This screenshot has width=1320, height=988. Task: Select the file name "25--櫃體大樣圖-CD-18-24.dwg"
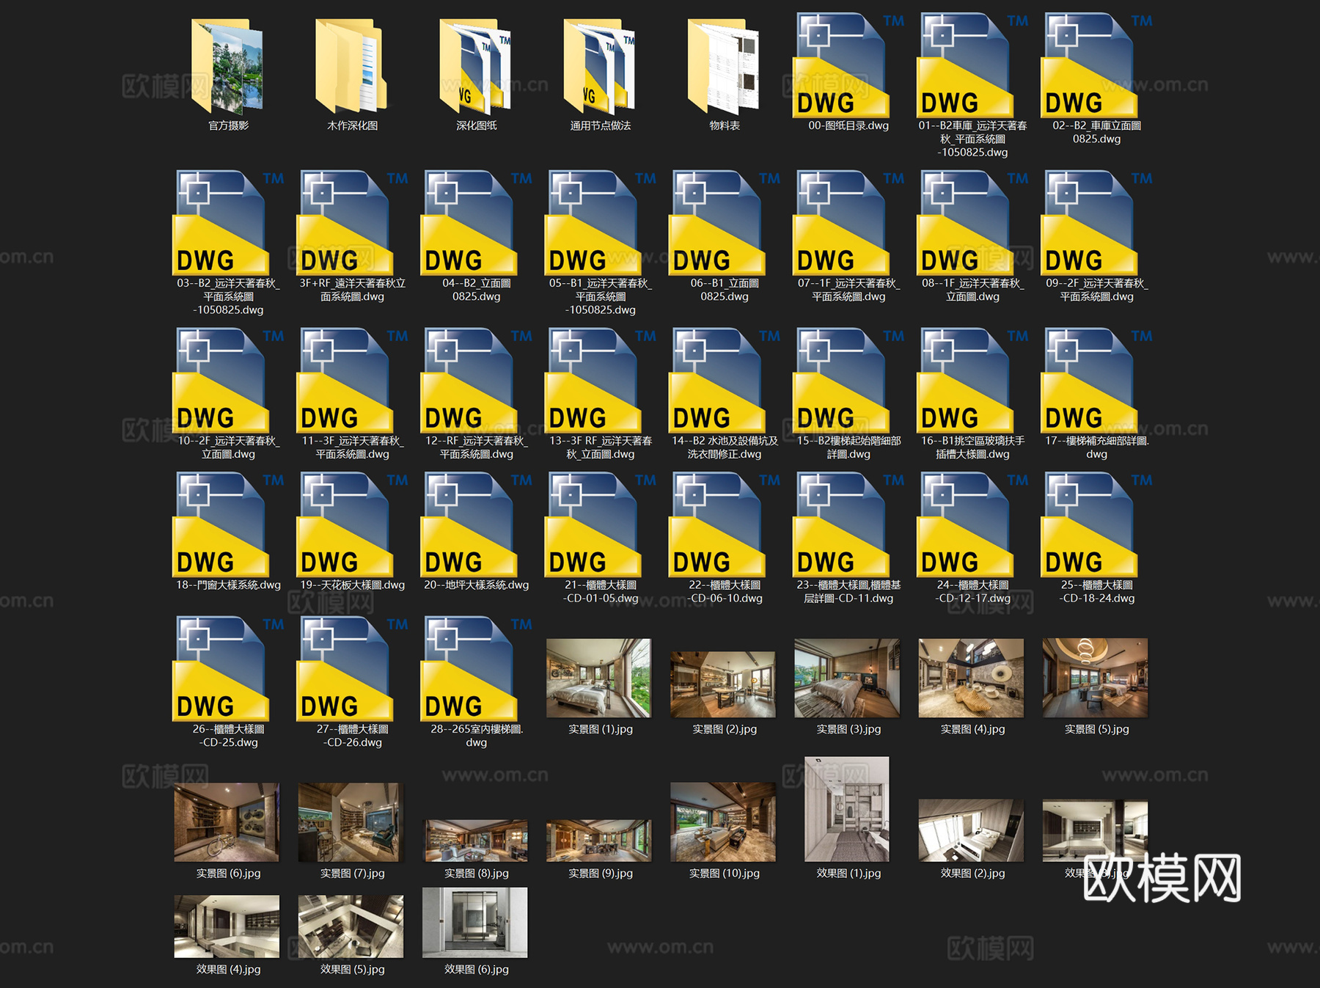coord(1096,592)
